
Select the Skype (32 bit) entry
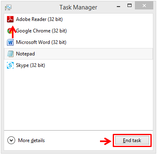pyautogui.click(x=78, y=65)
